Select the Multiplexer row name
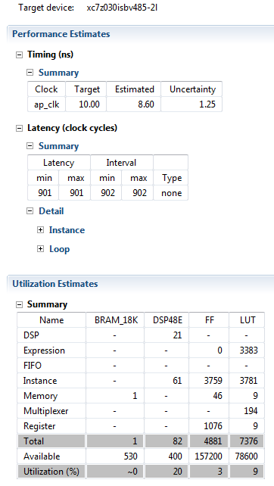The height and width of the screenshot is (486, 274). [x=46, y=411]
